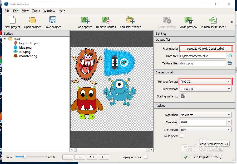Open the Algorithm dropdown
The height and width of the screenshot is (164, 237).
[x=206, y=115]
